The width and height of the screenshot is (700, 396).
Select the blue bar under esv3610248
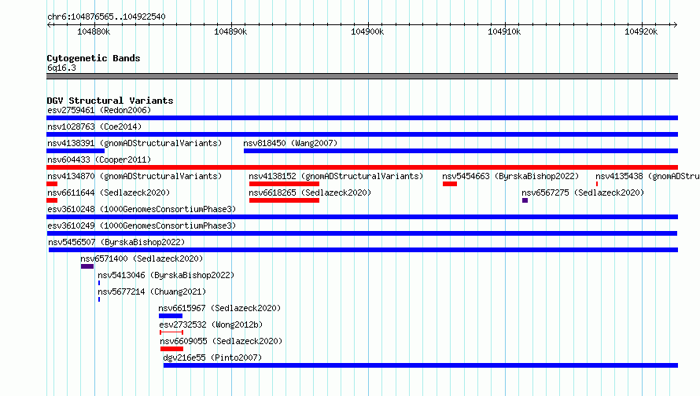(x=362, y=217)
